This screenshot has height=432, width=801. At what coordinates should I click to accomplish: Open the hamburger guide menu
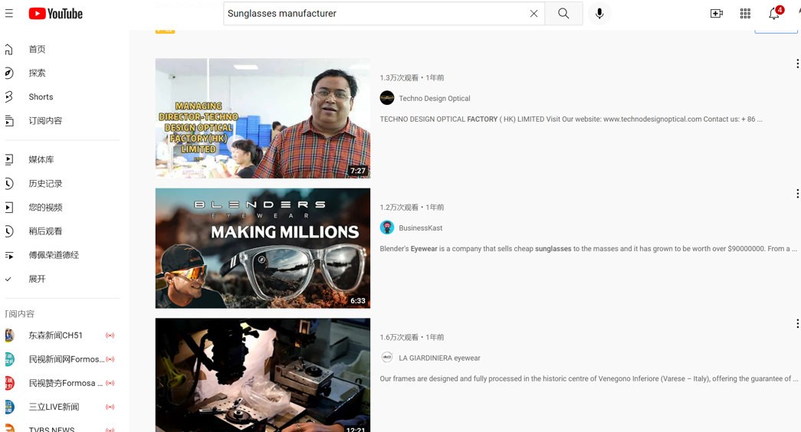9,14
